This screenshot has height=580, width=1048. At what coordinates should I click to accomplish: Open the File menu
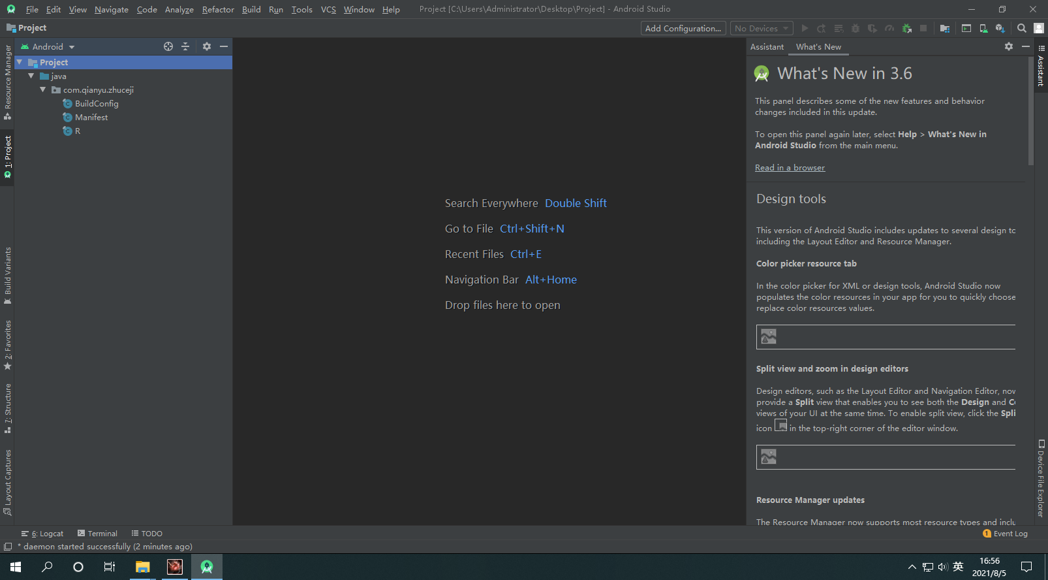click(x=32, y=9)
